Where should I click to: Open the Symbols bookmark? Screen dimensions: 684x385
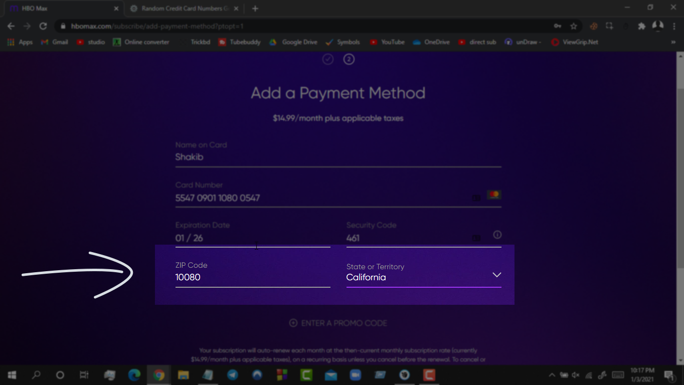(x=343, y=42)
